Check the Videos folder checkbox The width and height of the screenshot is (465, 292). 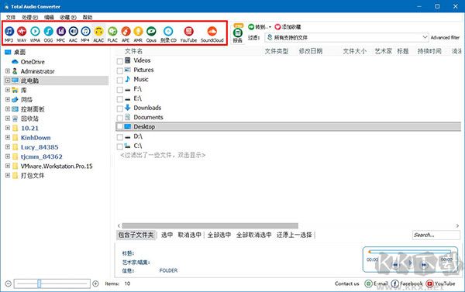coord(120,61)
